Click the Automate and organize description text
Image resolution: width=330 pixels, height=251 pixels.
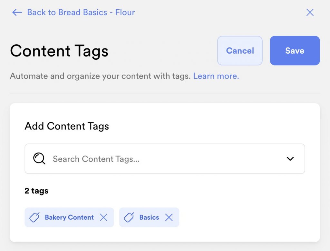100,76
